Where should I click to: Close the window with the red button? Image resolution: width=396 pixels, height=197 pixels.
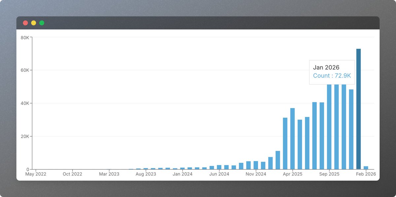[x=25, y=23]
